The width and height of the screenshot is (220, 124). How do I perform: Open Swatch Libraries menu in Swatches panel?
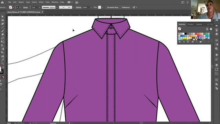180,42
